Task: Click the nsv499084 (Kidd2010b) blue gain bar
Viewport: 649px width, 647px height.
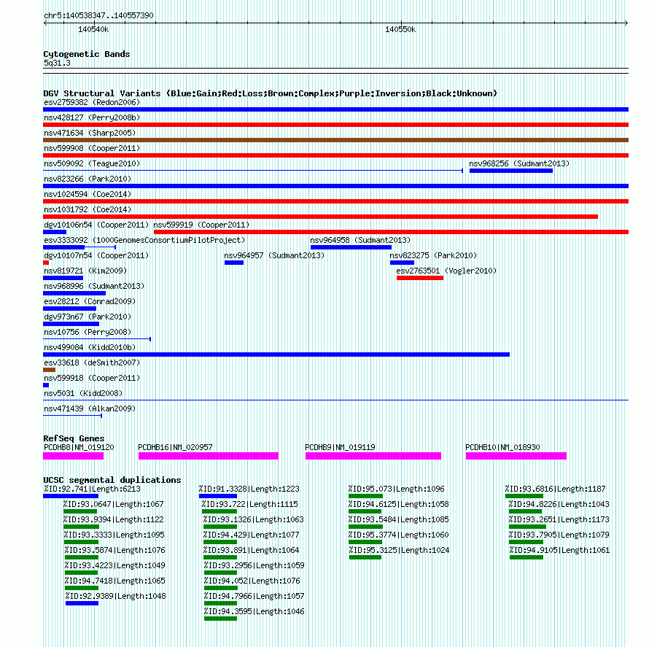Action: [276, 355]
